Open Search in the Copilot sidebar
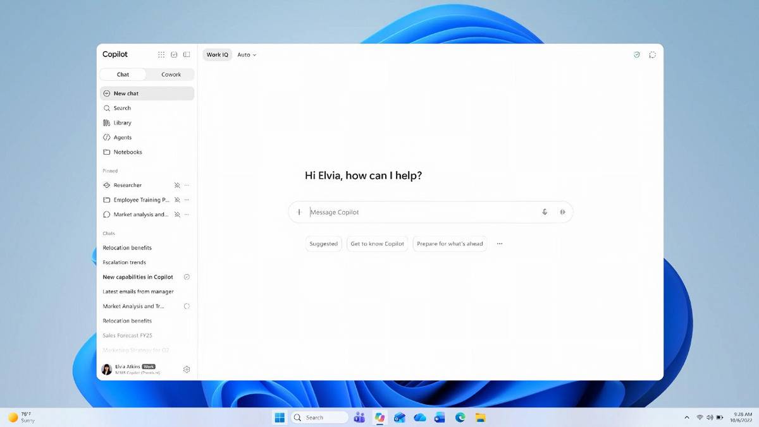The image size is (759, 427). coord(147,108)
